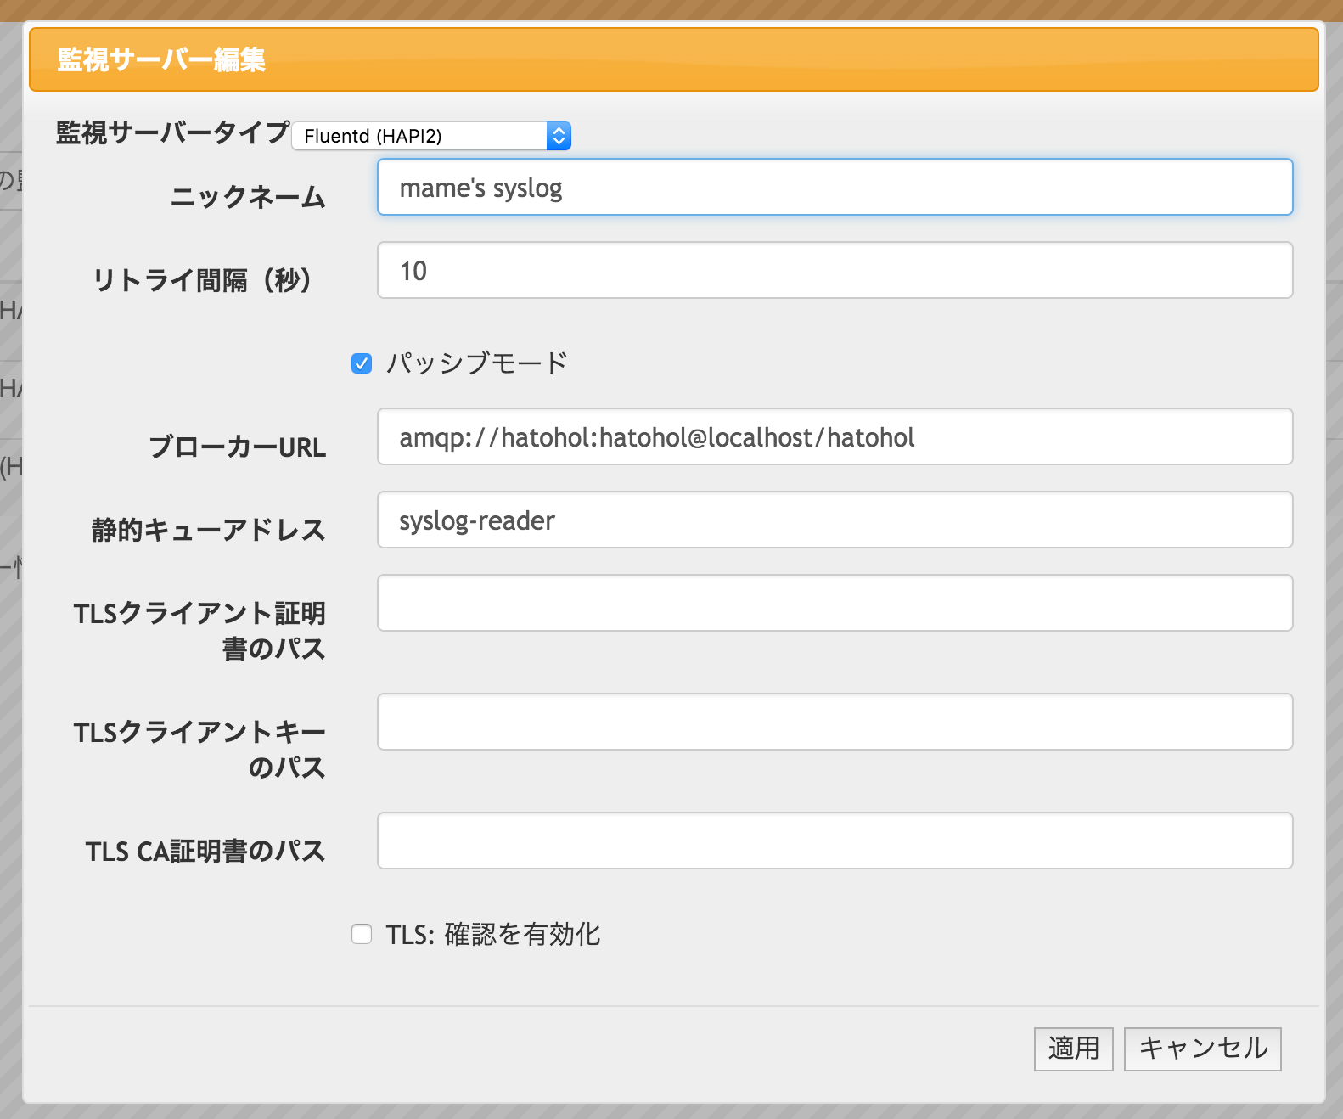Click the リトライ間隔 input showing 10
This screenshot has width=1343, height=1119.
point(834,271)
